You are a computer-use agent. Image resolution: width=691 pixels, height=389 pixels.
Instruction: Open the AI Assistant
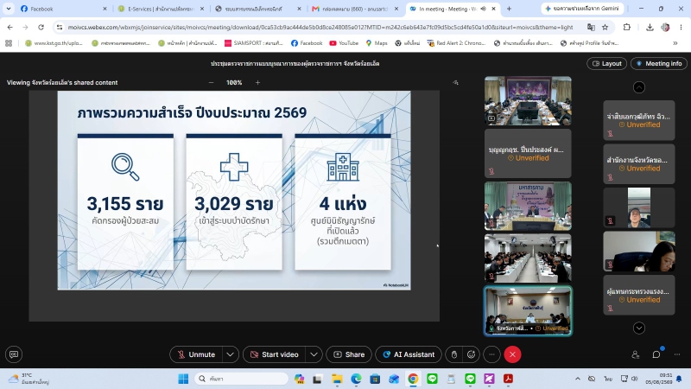pos(409,354)
